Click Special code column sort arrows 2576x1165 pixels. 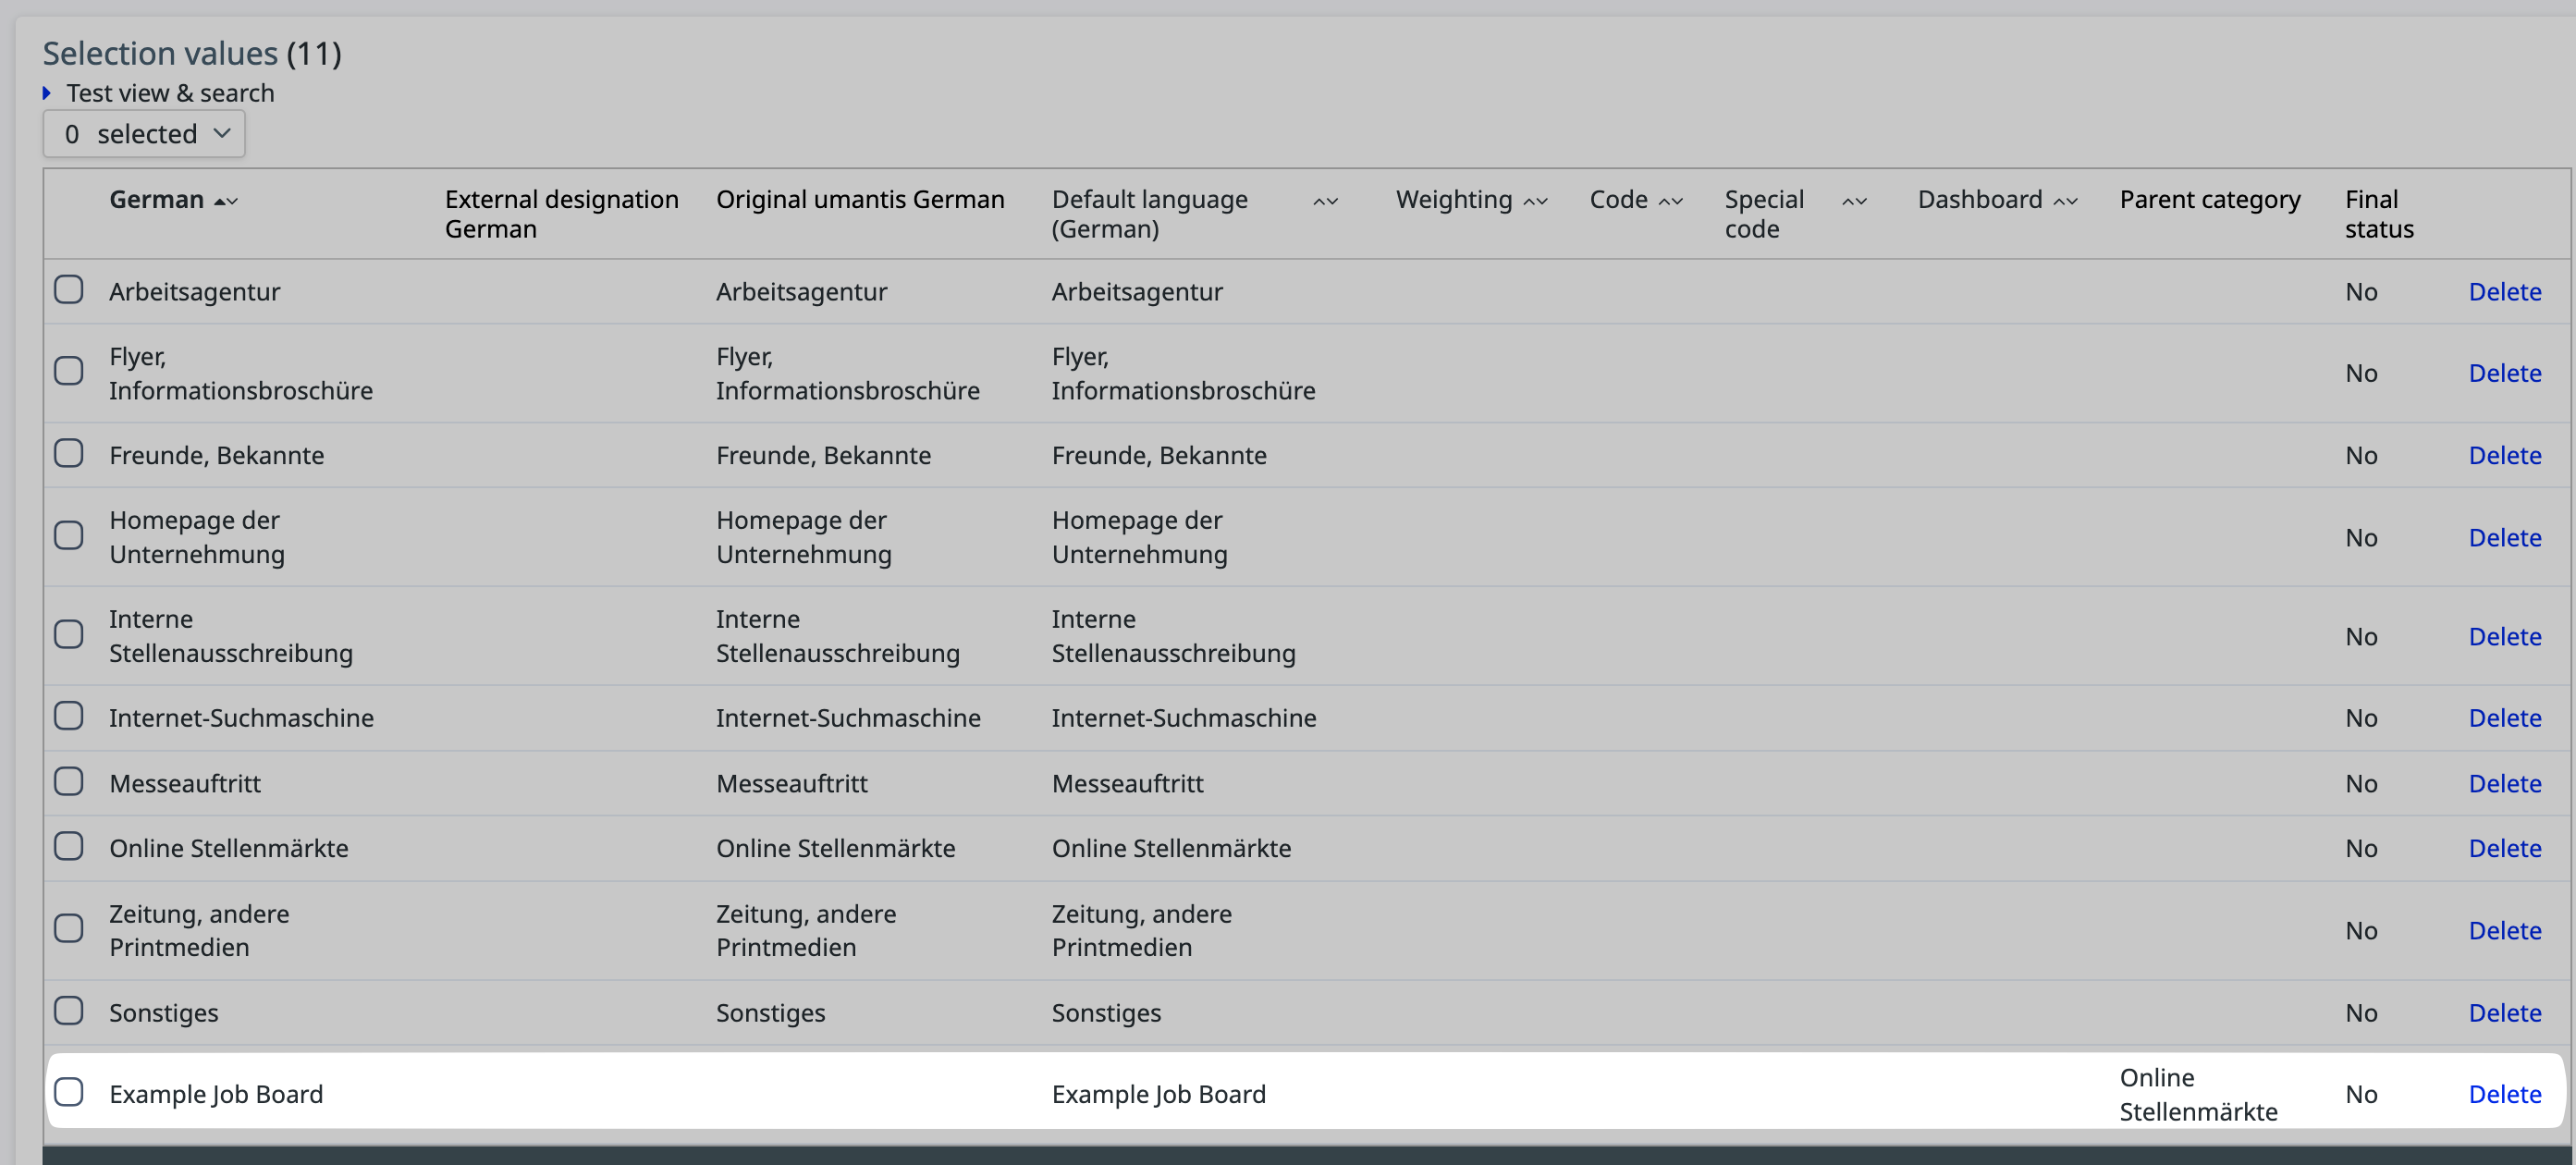(x=1854, y=201)
